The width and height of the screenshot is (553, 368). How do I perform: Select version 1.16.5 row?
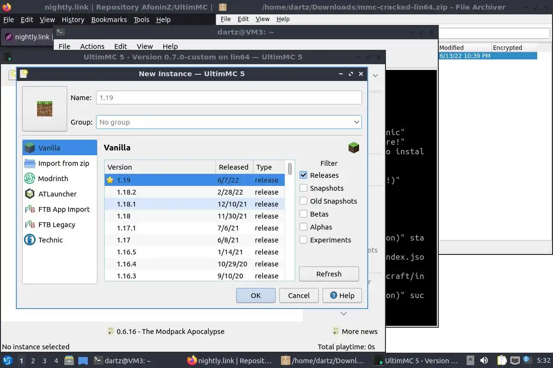click(x=195, y=252)
